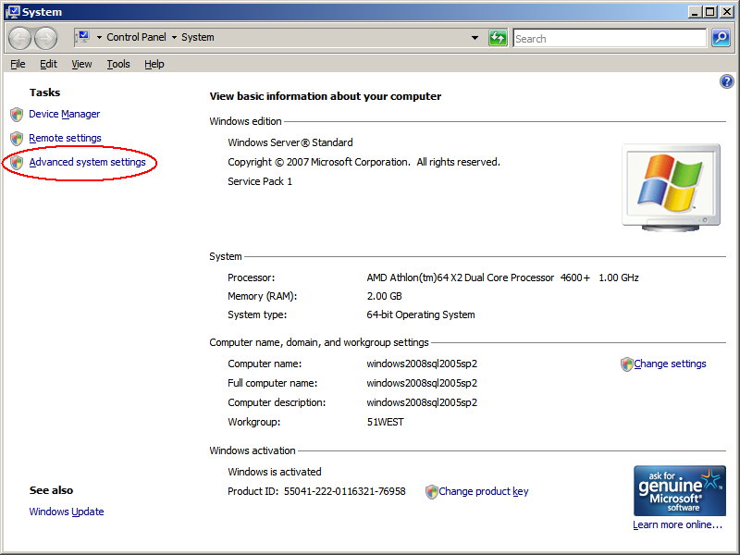Click the Forward navigation arrow button
The width and height of the screenshot is (740, 555).
[x=45, y=38]
